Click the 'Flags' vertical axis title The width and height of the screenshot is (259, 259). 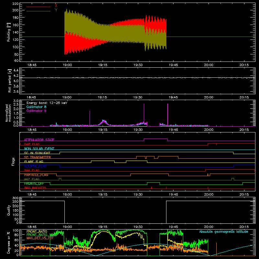(13, 162)
